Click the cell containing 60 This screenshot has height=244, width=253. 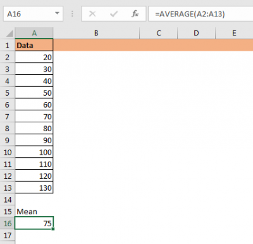(34, 105)
